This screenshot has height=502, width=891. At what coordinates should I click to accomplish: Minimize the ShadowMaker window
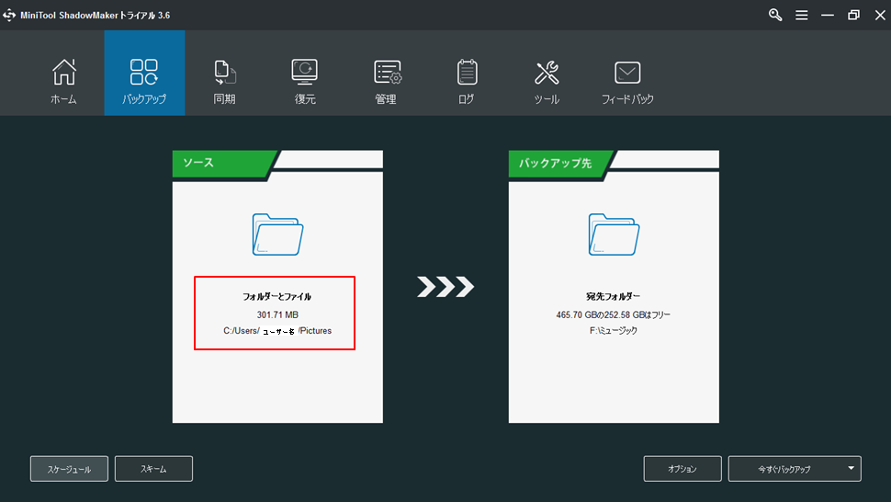tap(828, 16)
